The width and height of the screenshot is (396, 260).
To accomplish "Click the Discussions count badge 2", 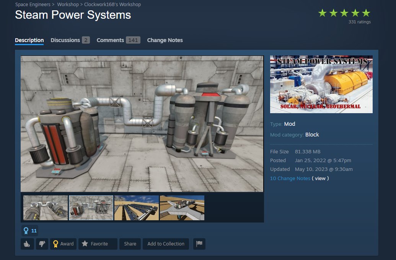I will pyautogui.click(x=86, y=40).
